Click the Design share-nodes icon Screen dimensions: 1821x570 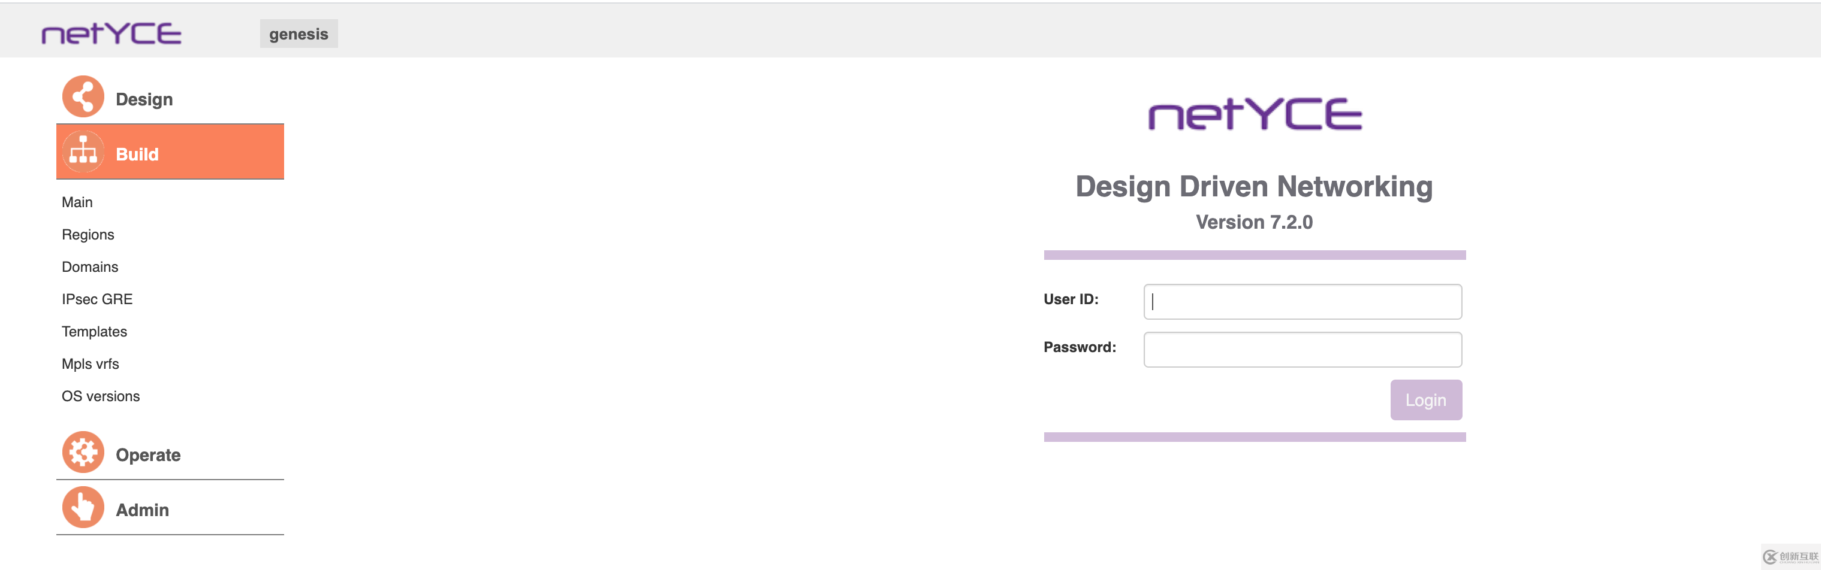pyautogui.click(x=83, y=97)
